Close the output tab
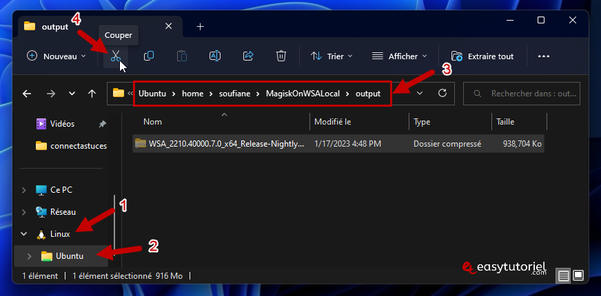 click(168, 26)
